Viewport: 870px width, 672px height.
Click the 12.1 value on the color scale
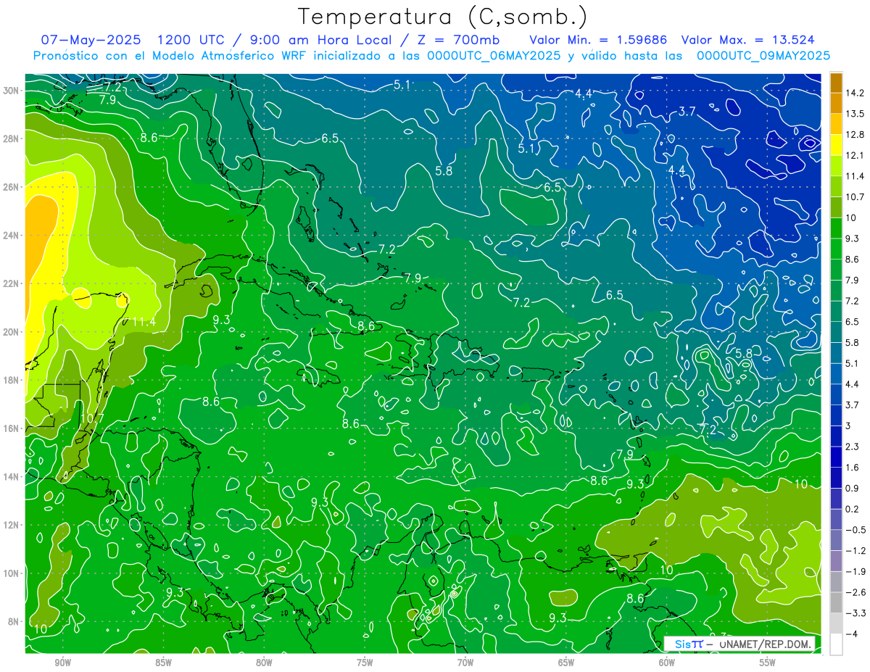pyautogui.click(x=855, y=155)
